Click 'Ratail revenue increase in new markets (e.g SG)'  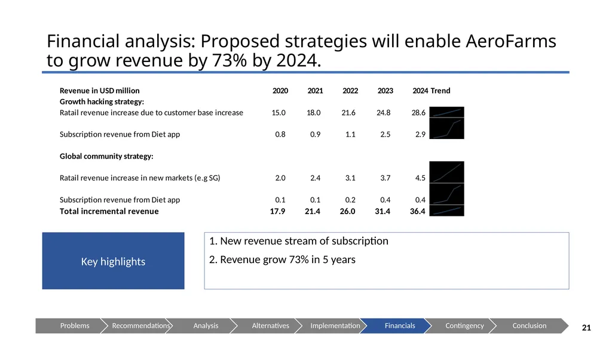(x=140, y=178)
